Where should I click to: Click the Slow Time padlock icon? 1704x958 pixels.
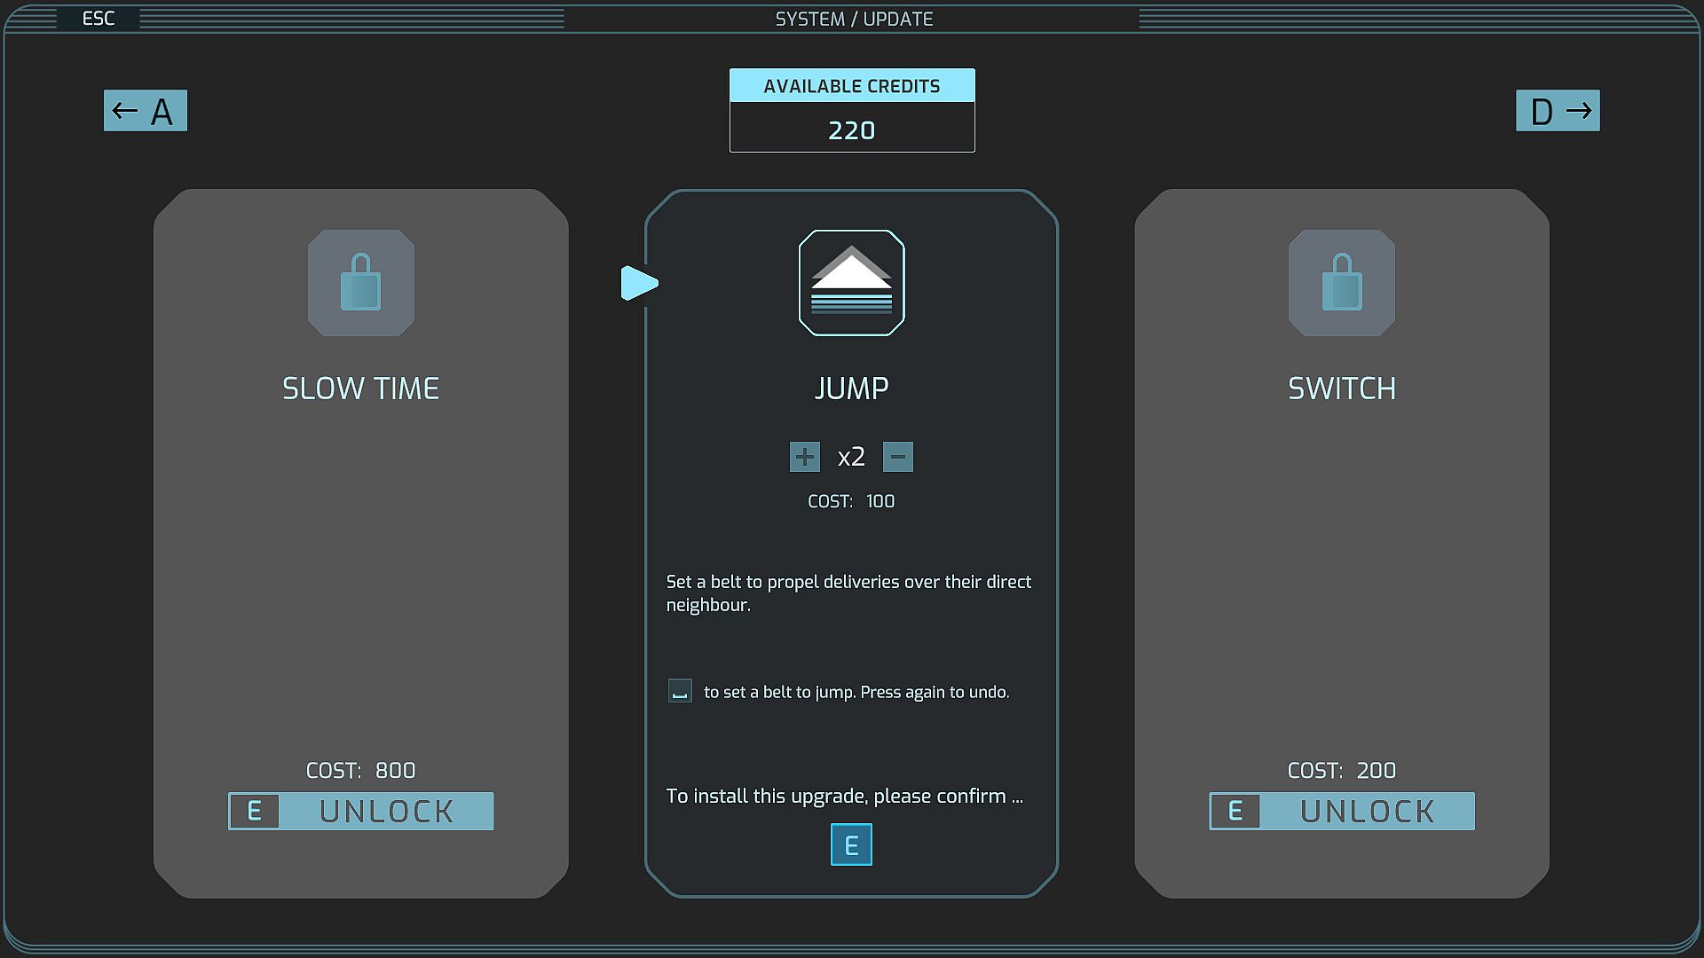360,283
